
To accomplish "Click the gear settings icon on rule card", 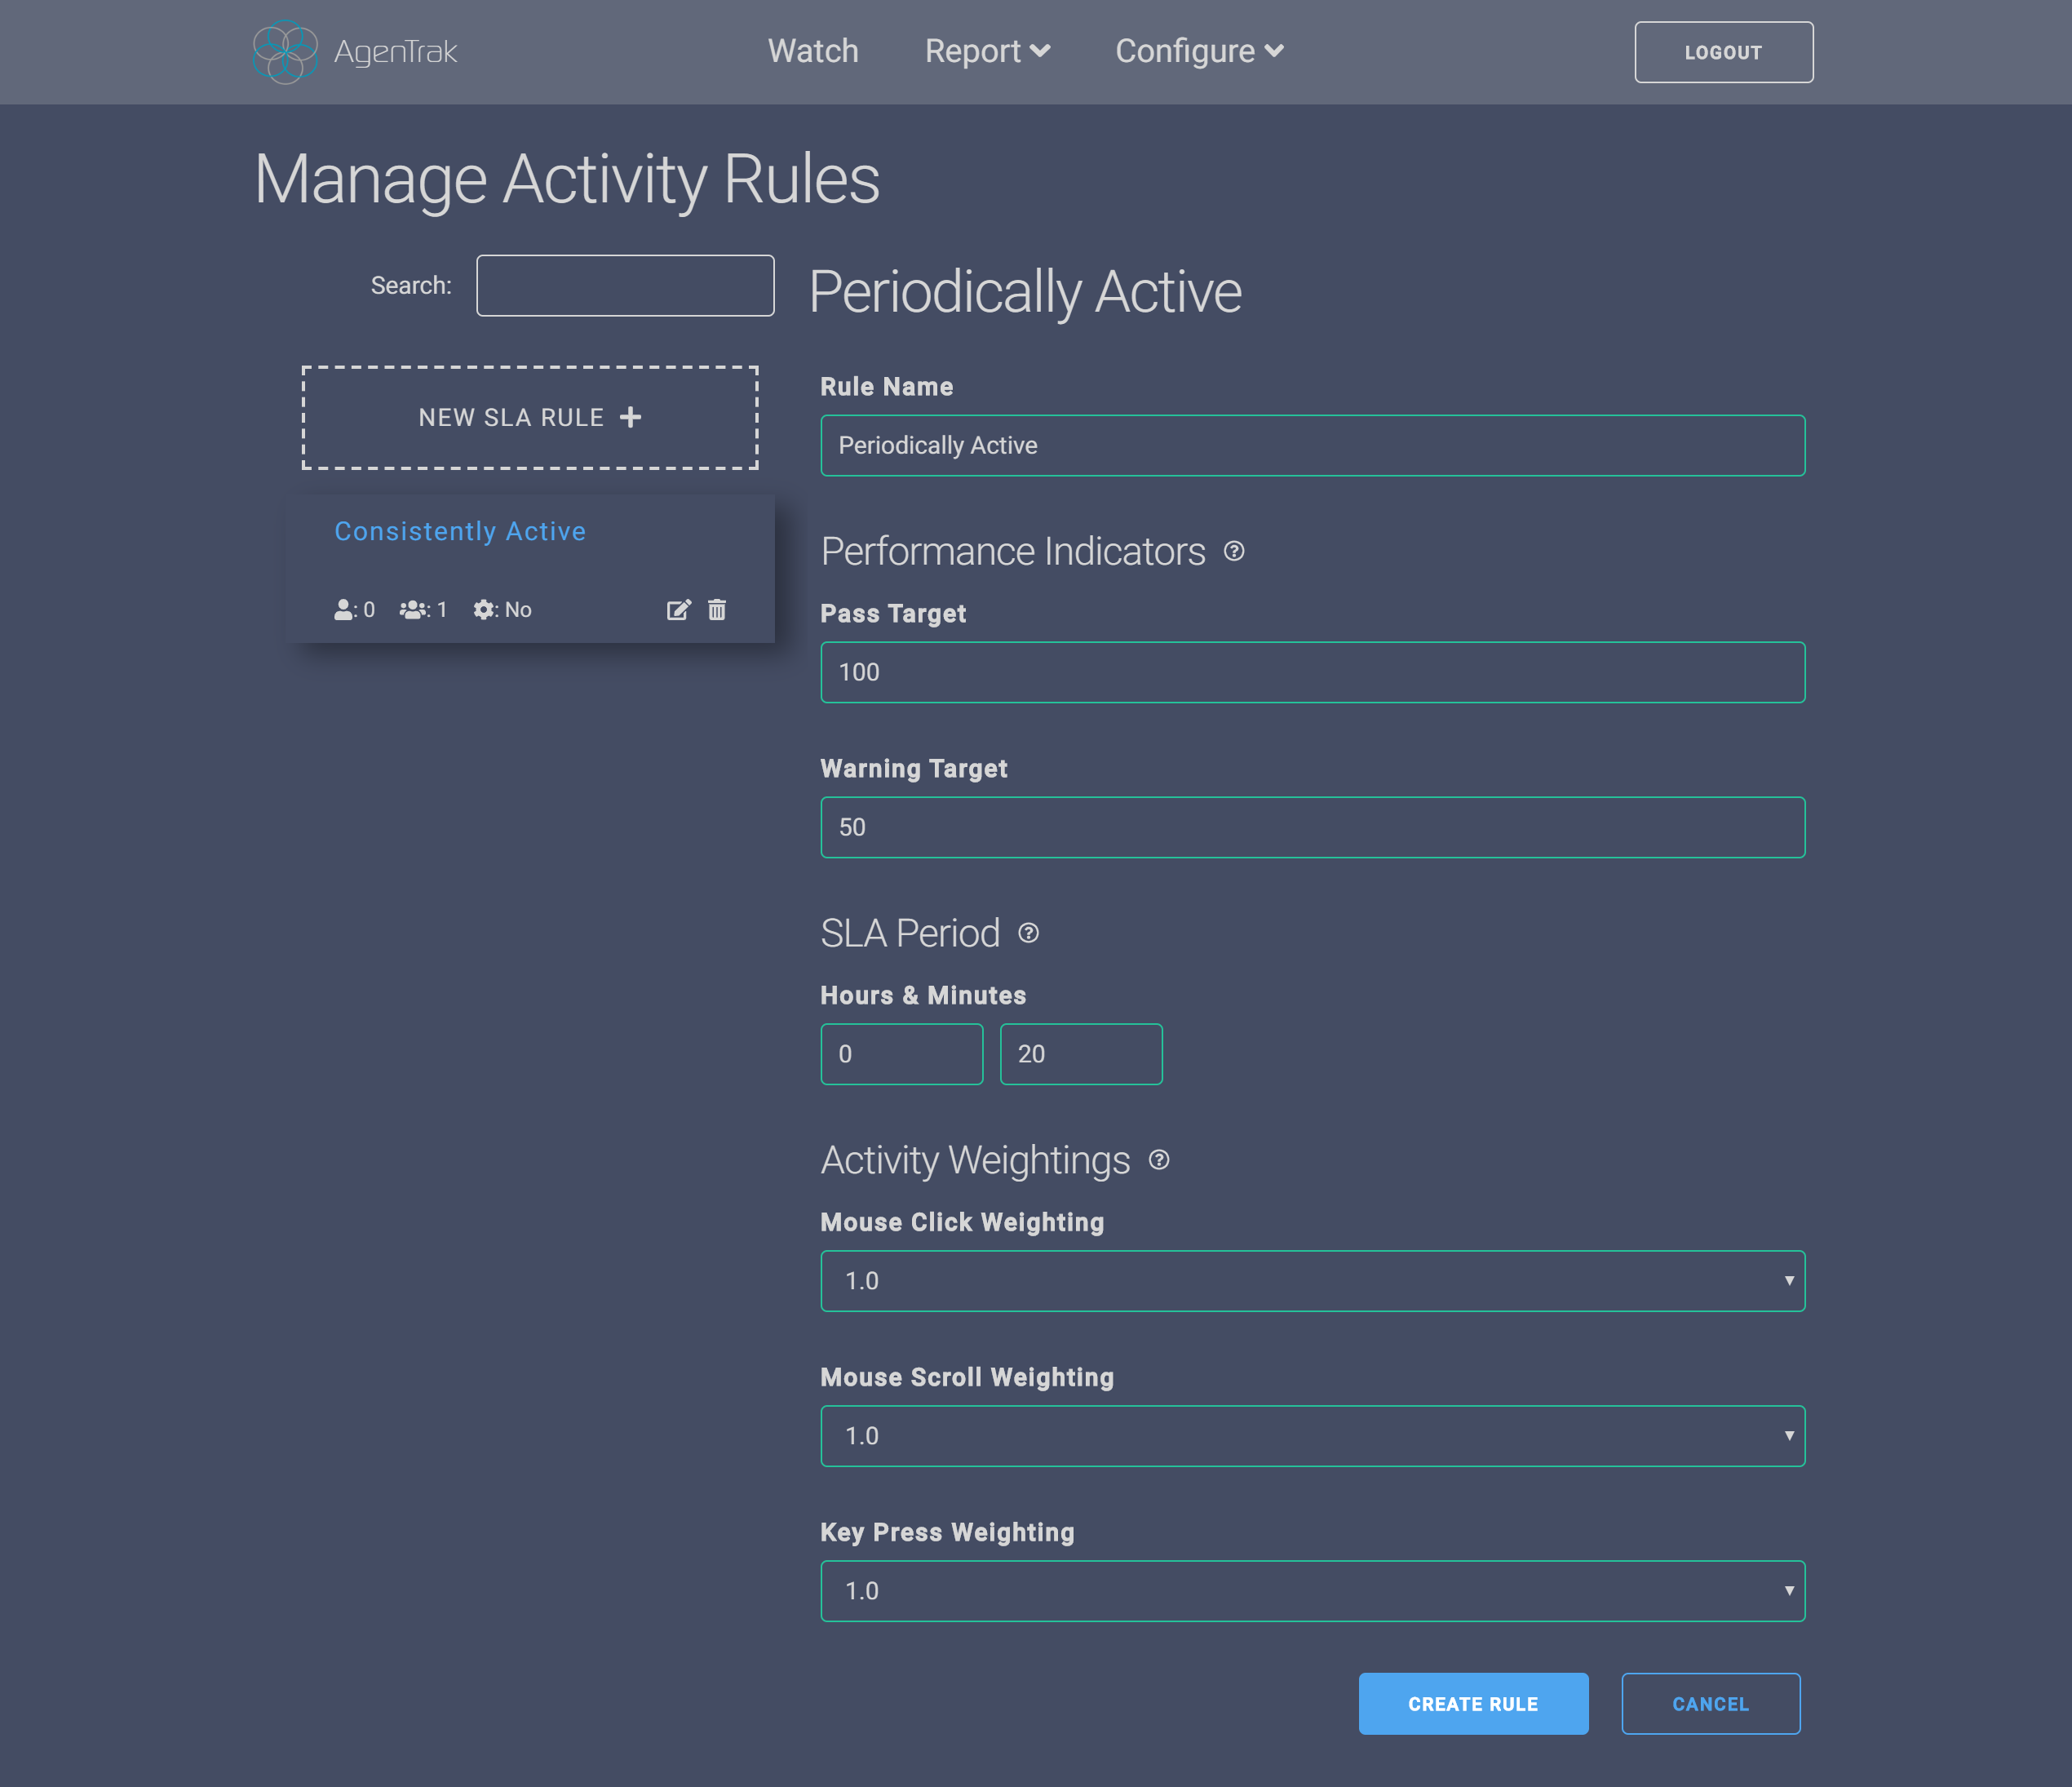I will pyautogui.click(x=484, y=610).
